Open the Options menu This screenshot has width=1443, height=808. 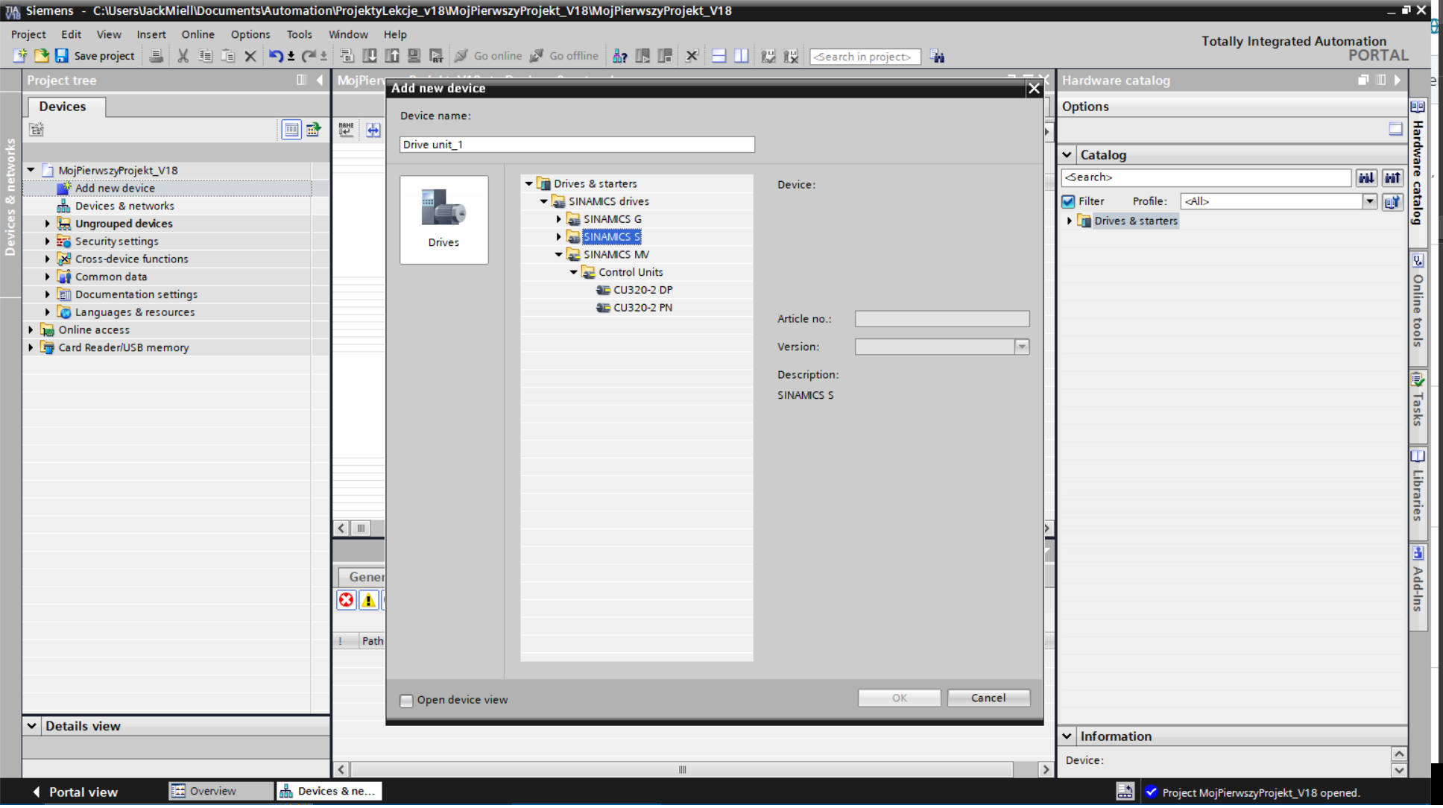pyautogui.click(x=250, y=34)
